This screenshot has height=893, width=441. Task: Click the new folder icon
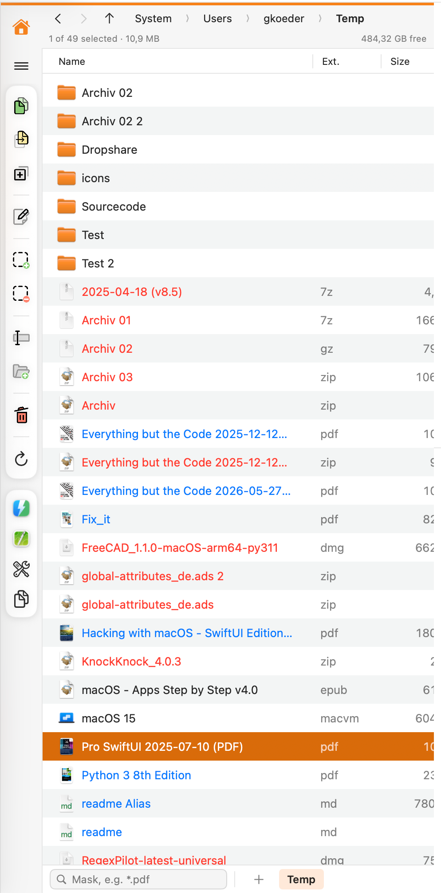click(x=21, y=371)
